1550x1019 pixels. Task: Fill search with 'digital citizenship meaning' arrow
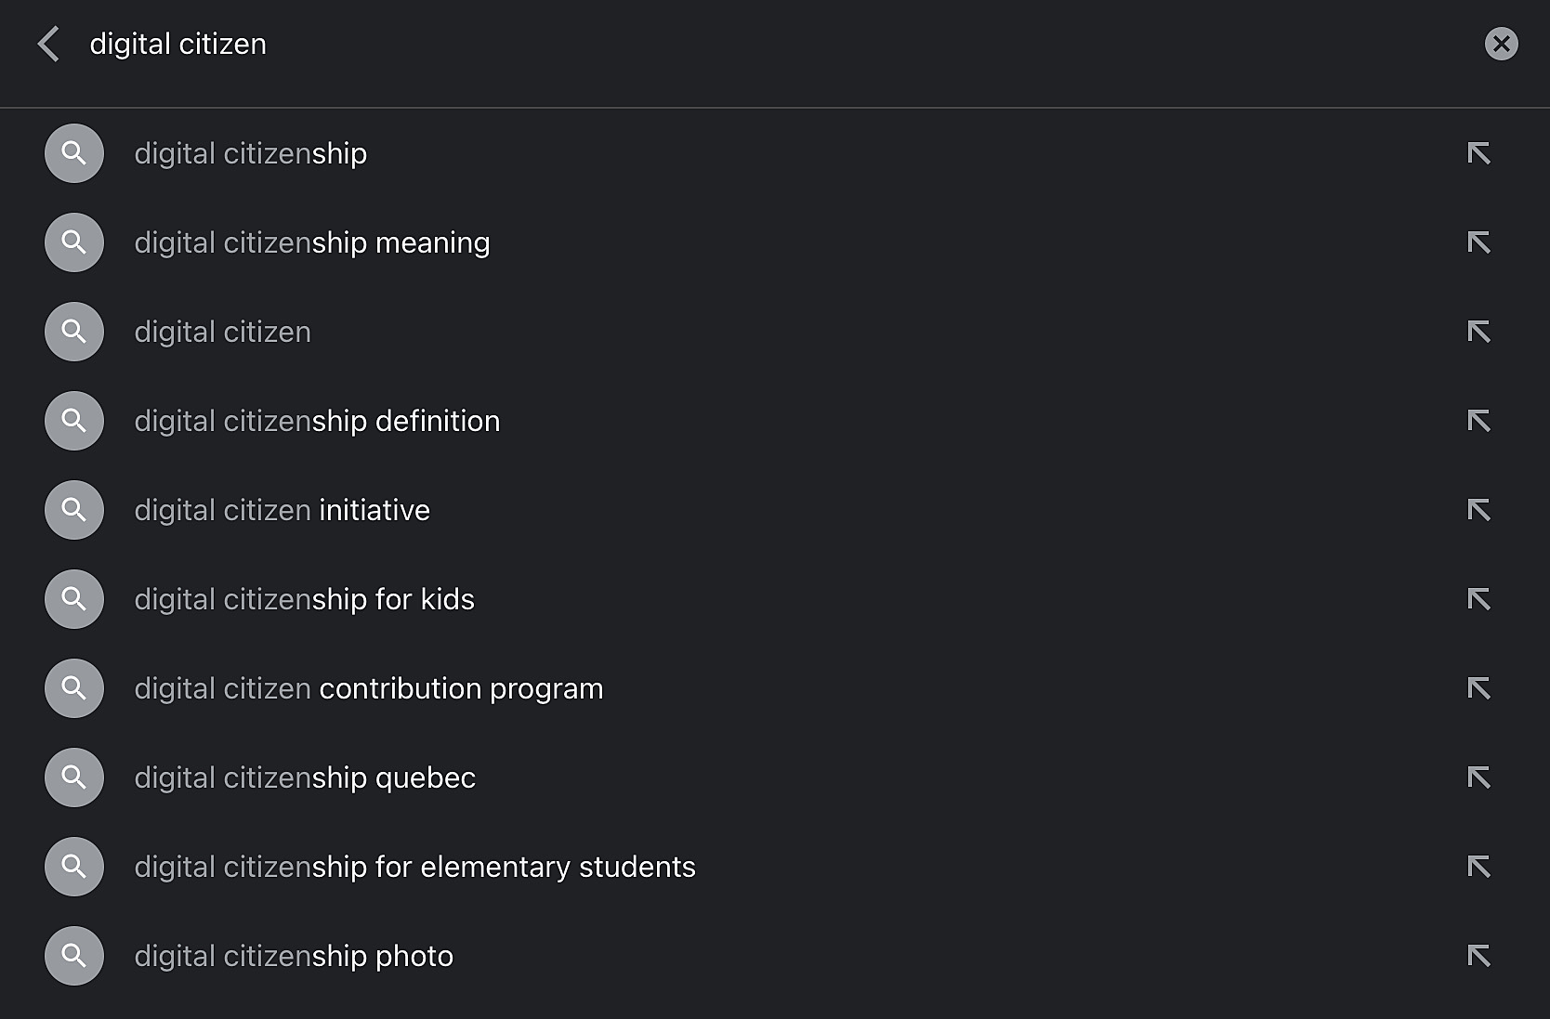point(1478,242)
